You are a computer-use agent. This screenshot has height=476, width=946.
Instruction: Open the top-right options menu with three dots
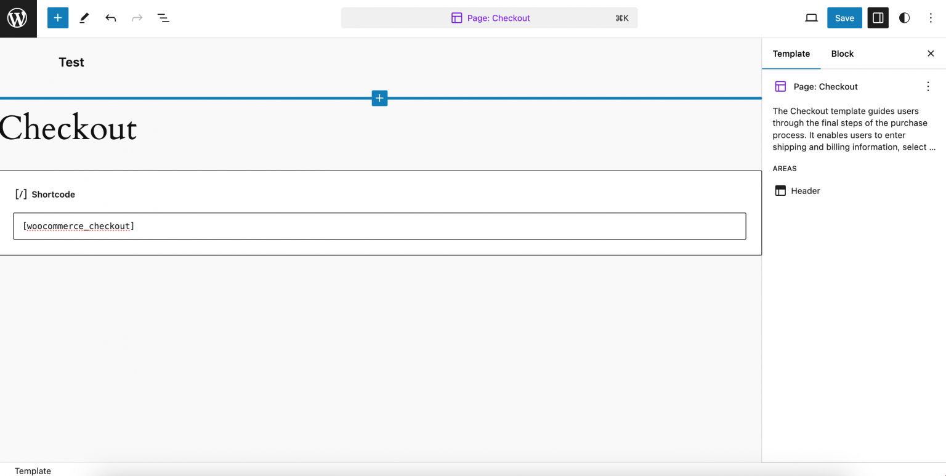pos(931,18)
